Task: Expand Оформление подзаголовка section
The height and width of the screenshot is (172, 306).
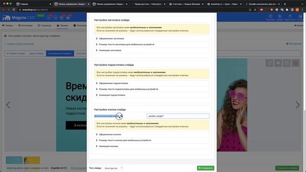Action: [152, 83]
